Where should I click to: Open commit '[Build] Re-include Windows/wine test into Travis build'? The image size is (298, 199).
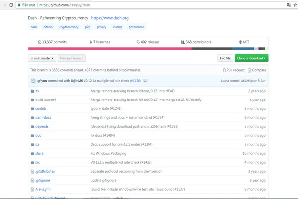tap(138, 189)
